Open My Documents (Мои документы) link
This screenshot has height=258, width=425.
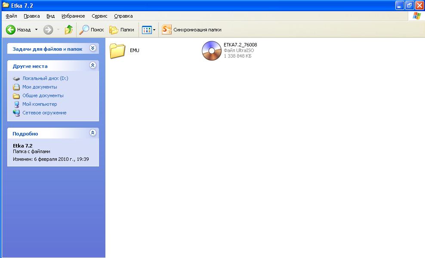[x=40, y=87]
